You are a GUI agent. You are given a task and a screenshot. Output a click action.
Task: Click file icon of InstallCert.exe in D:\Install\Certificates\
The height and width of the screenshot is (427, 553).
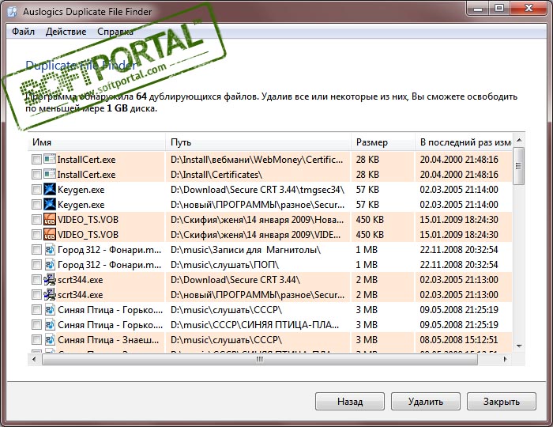coord(50,174)
